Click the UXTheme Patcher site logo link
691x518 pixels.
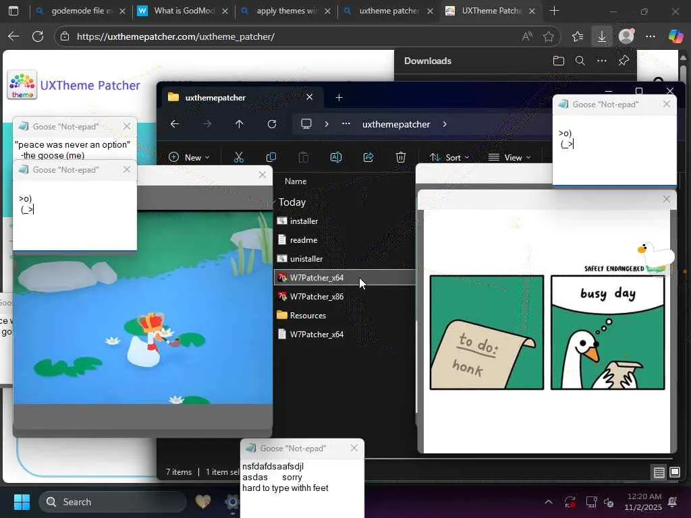click(74, 85)
